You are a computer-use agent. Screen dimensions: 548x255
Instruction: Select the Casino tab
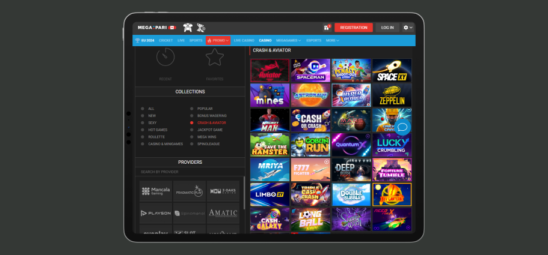pyautogui.click(x=265, y=40)
